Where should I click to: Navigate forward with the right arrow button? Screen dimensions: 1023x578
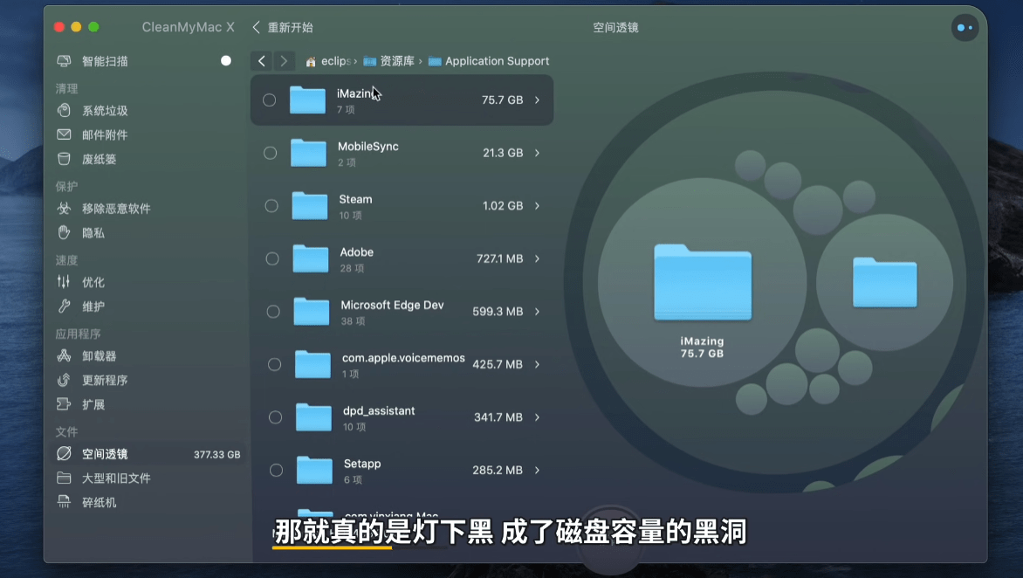pyautogui.click(x=284, y=60)
